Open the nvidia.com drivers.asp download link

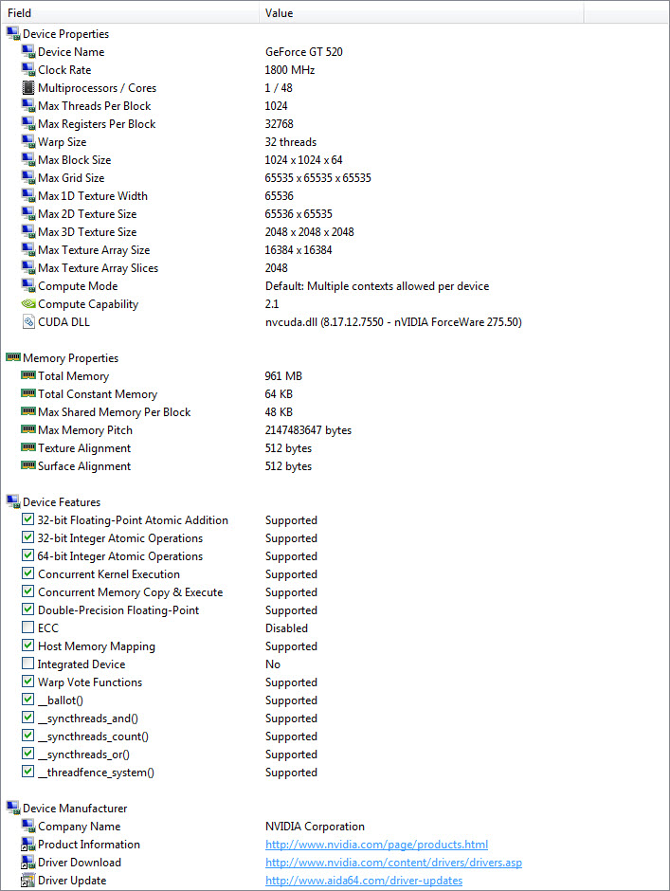coord(394,863)
